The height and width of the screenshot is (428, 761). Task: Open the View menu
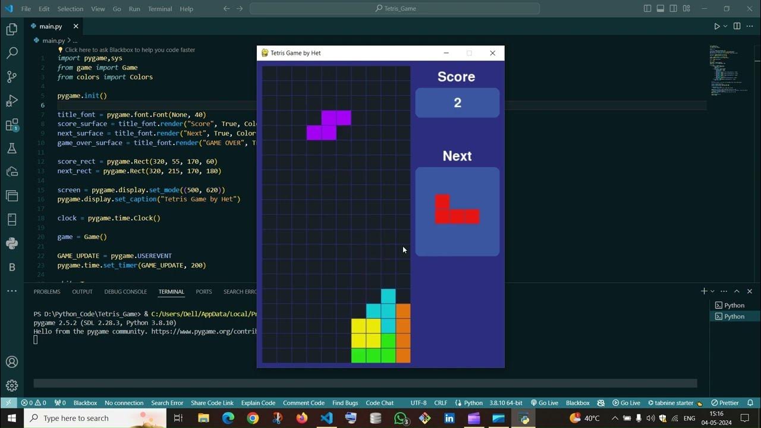click(98, 9)
